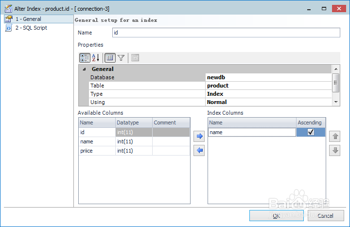
Task: Click the filter funnel icon
Action: click(x=121, y=57)
